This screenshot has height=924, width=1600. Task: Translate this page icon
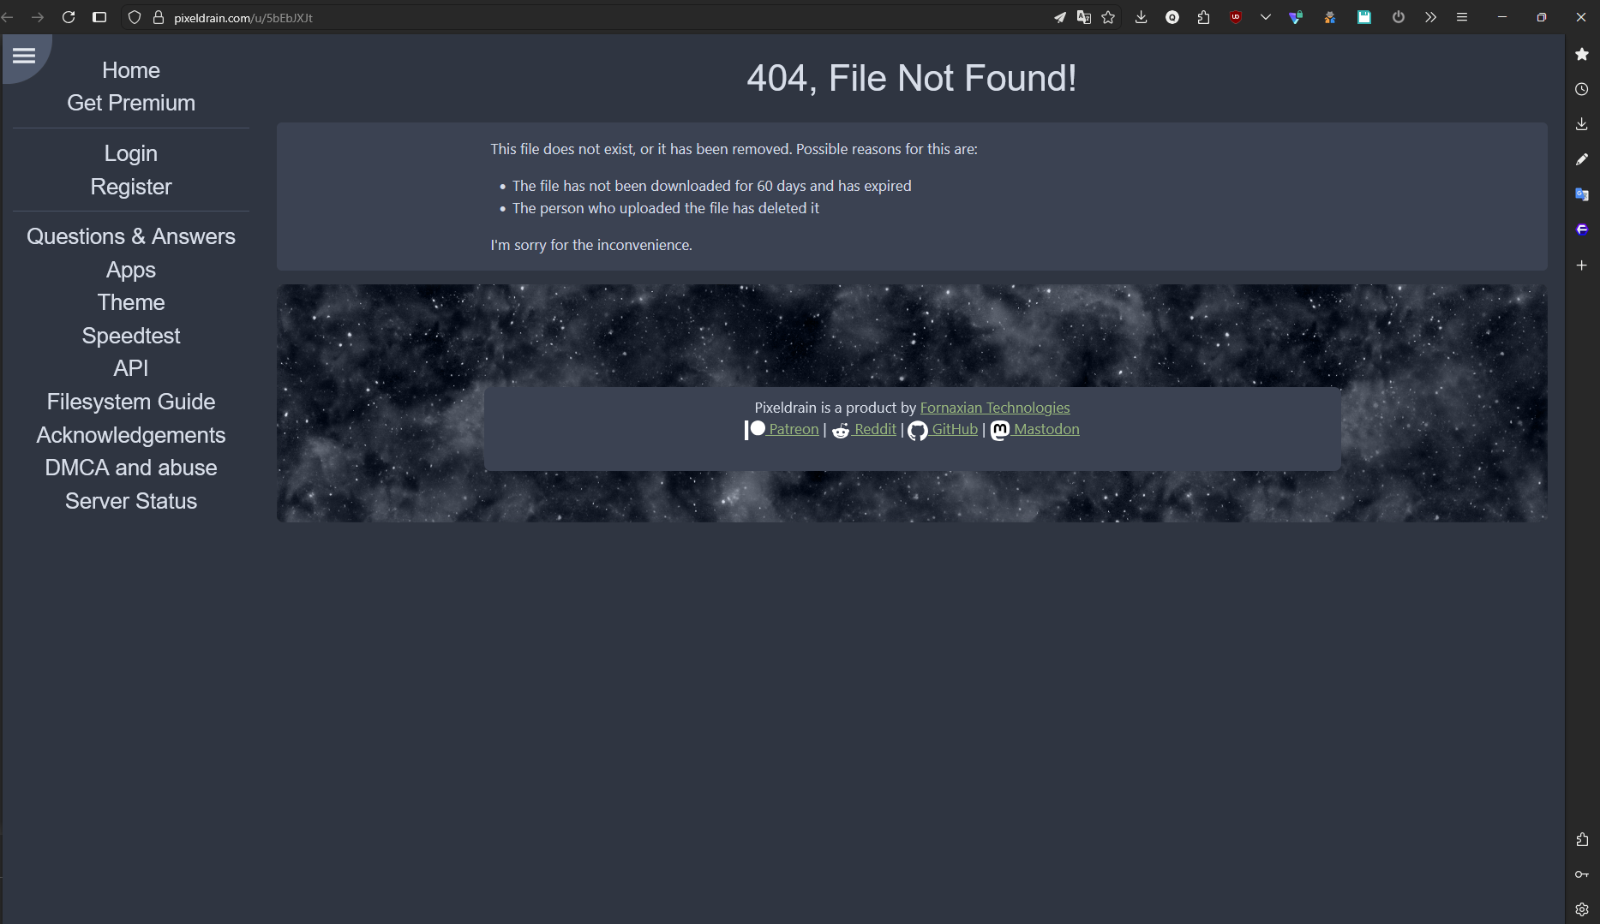coord(1084,17)
